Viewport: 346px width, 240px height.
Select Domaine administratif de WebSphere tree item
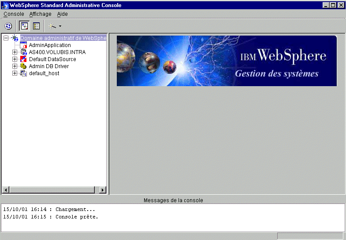(x=63, y=38)
